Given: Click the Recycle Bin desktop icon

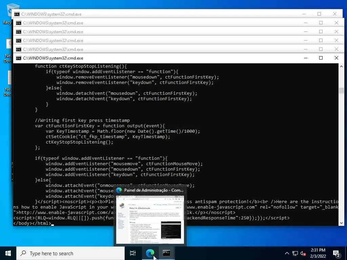Looking at the screenshot, I should [9, 13].
